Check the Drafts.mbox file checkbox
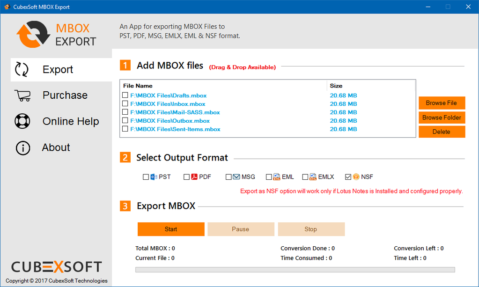This screenshot has height=287, width=479. (125, 95)
